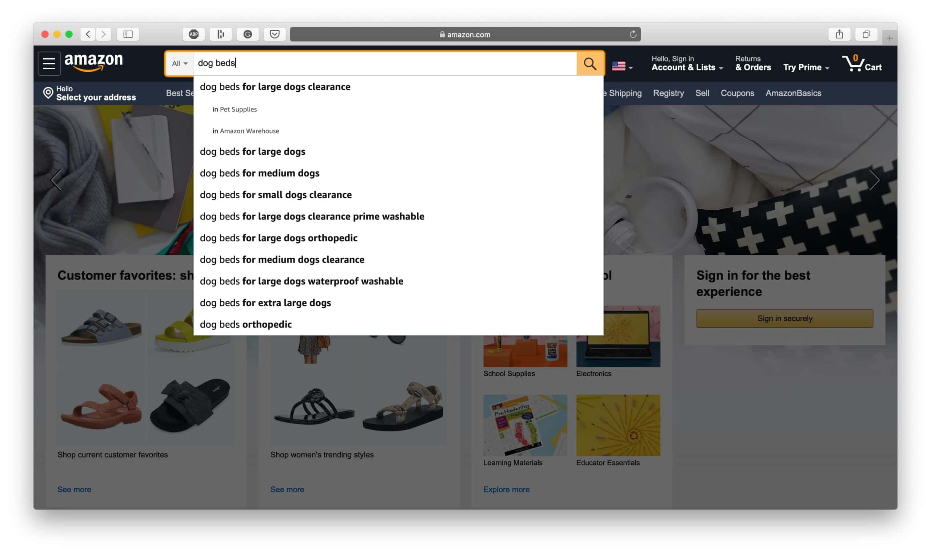Open the Amazon hamburger menu

(49, 63)
